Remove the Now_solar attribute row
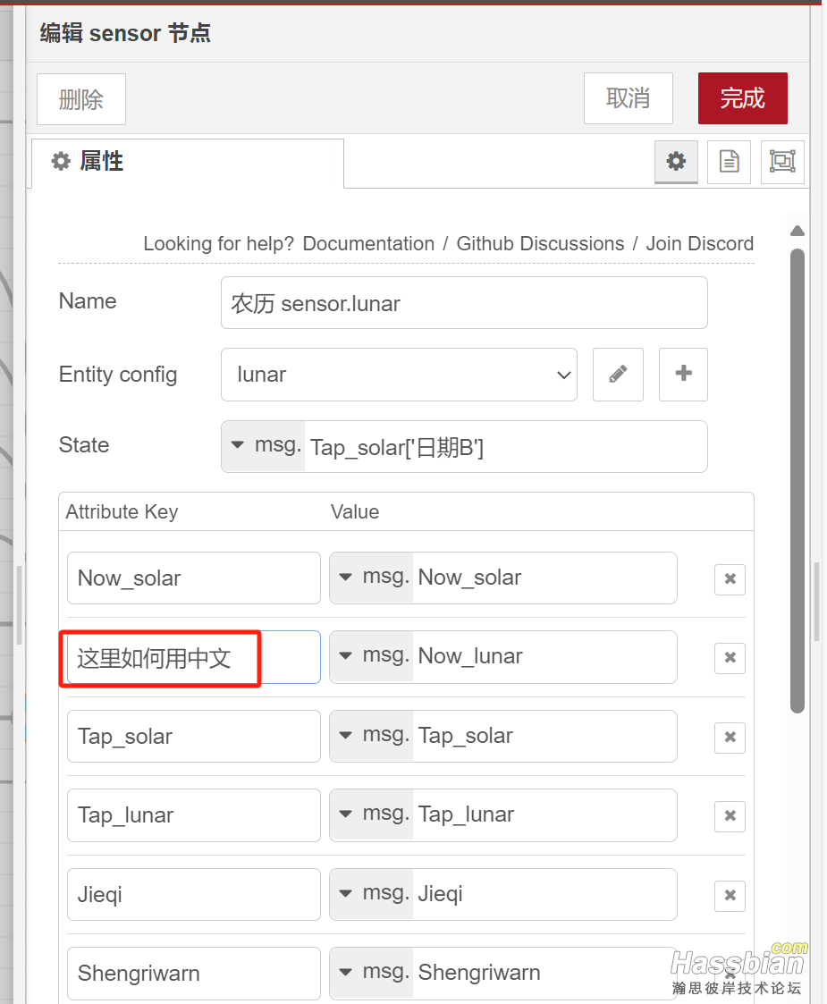The image size is (827, 1004). pos(730,578)
